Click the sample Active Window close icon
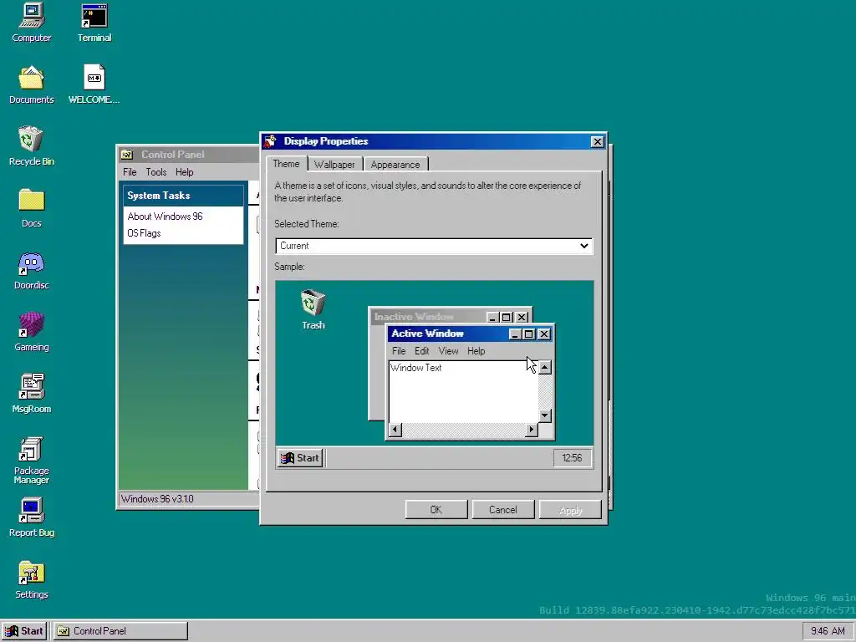 544,334
